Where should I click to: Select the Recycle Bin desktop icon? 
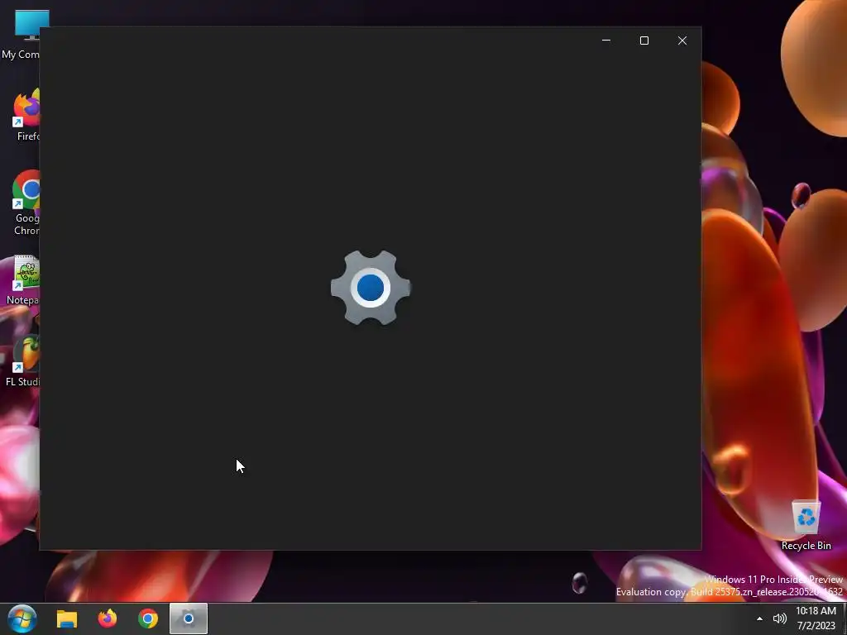[806, 525]
